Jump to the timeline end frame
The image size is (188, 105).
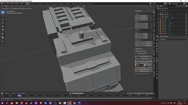click(x=83, y=93)
